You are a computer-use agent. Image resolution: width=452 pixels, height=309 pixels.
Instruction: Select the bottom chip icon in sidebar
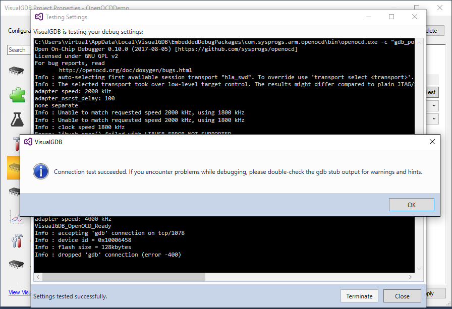17,264
